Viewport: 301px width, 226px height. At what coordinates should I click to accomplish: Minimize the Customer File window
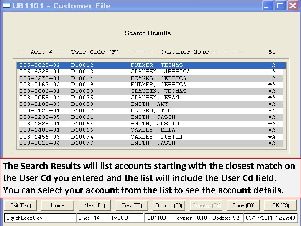pos(268,5)
